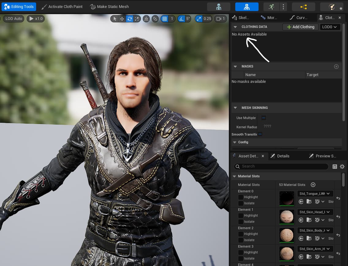348x266 pixels.
Task: Open the camera speed setting
Action: point(221,19)
